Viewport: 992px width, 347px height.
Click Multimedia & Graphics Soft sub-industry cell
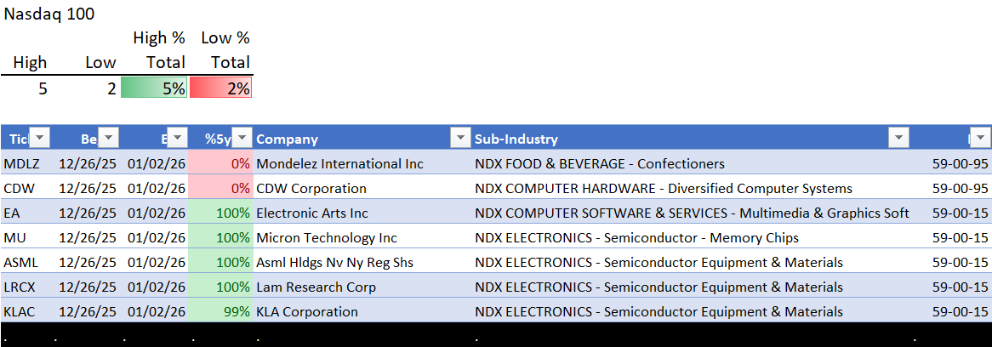[x=692, y=213]
